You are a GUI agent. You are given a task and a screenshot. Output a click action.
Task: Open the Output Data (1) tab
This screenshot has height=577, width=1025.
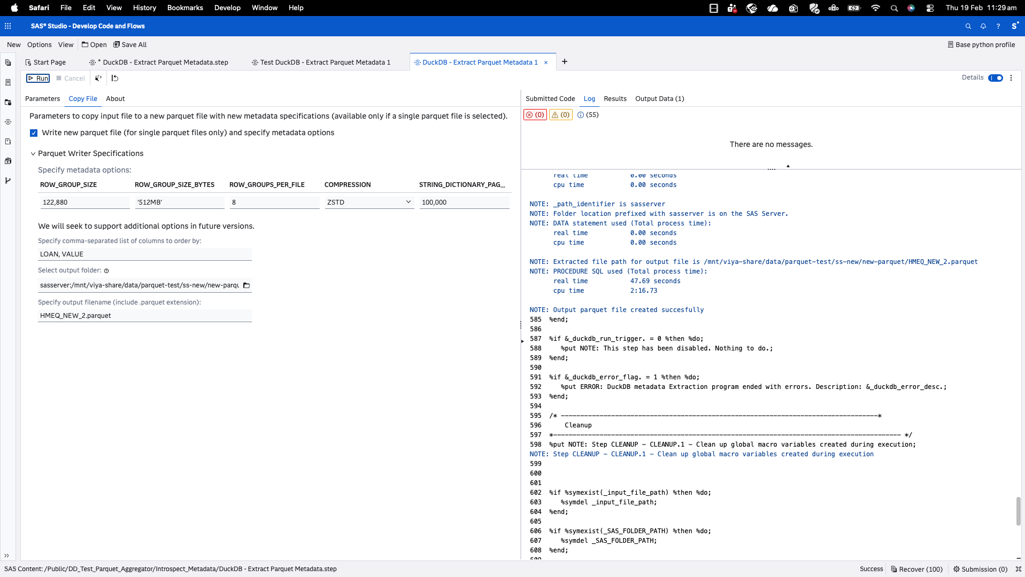point(659,99)
